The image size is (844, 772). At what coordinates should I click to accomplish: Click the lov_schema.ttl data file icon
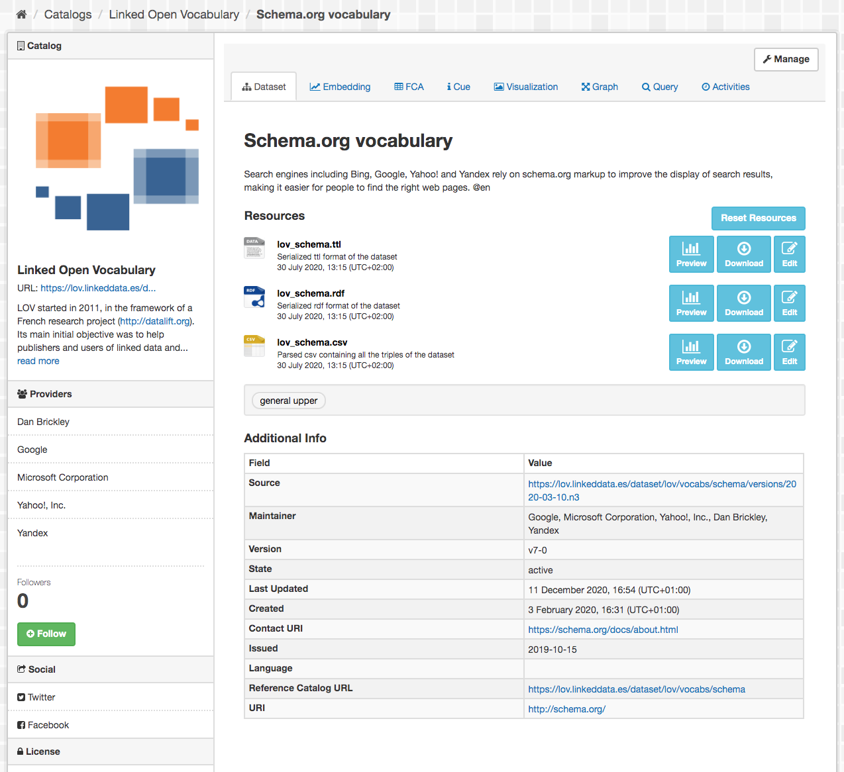254,248
